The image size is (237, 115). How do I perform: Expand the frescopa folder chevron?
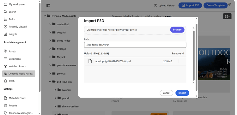(50, 49)
